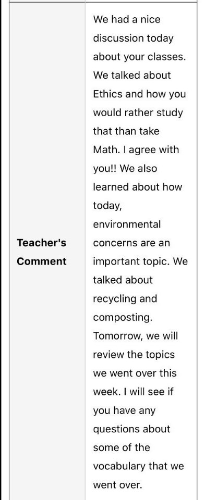Click the line "would rather study"
The height and width of the screenshot is (500, 205).
pyautogui.click(x=138, y=113)
